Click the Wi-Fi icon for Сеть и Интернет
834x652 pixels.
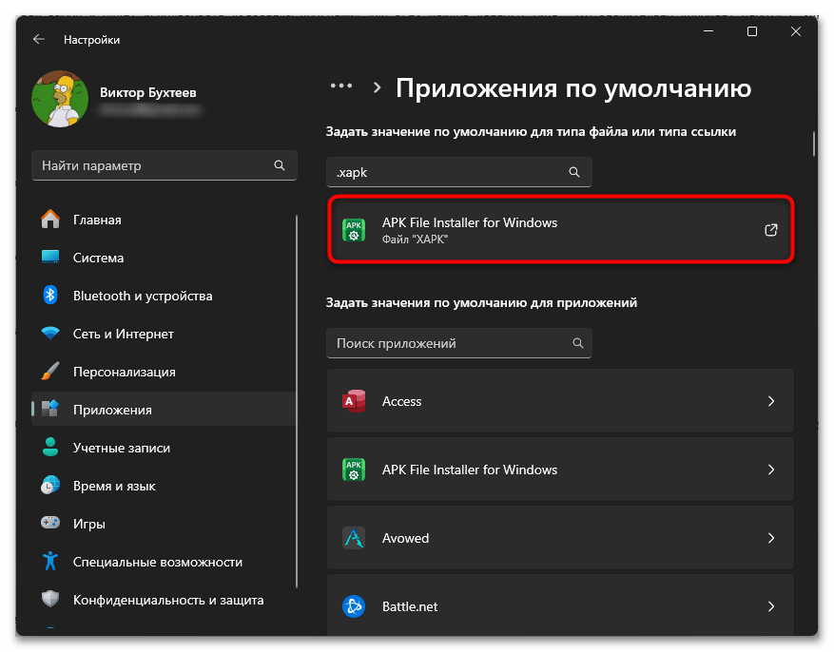pos(50,334)
